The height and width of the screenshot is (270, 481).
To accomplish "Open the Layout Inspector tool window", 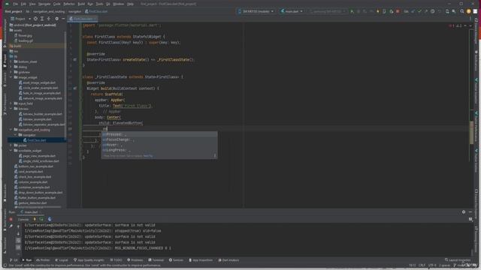I will (x=458, y=260).
